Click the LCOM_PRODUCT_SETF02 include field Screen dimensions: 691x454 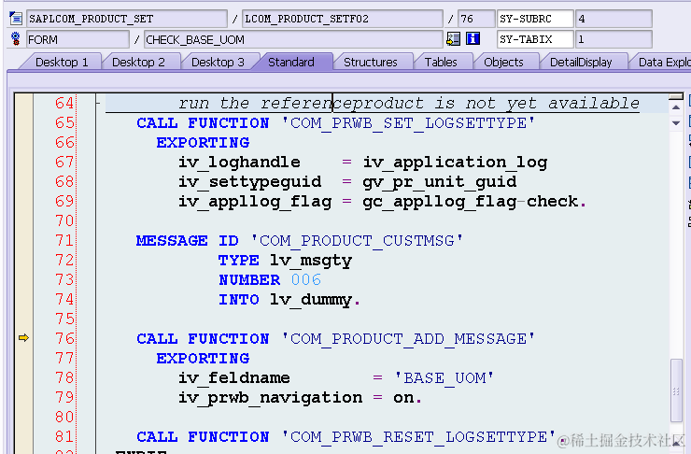tap(343, 19)
